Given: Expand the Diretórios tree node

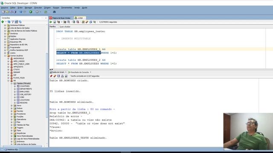Looking at the screenshot, I should [5, 34].
